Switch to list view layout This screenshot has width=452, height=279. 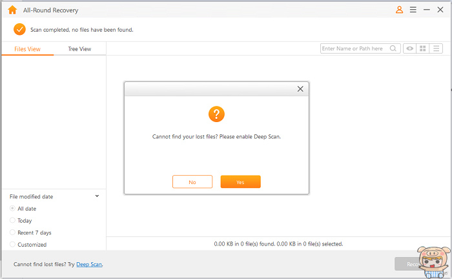pyautogui.click(x=437, y=48)
